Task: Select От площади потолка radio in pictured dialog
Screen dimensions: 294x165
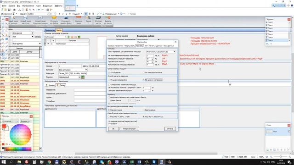Action: click(144, 72)
